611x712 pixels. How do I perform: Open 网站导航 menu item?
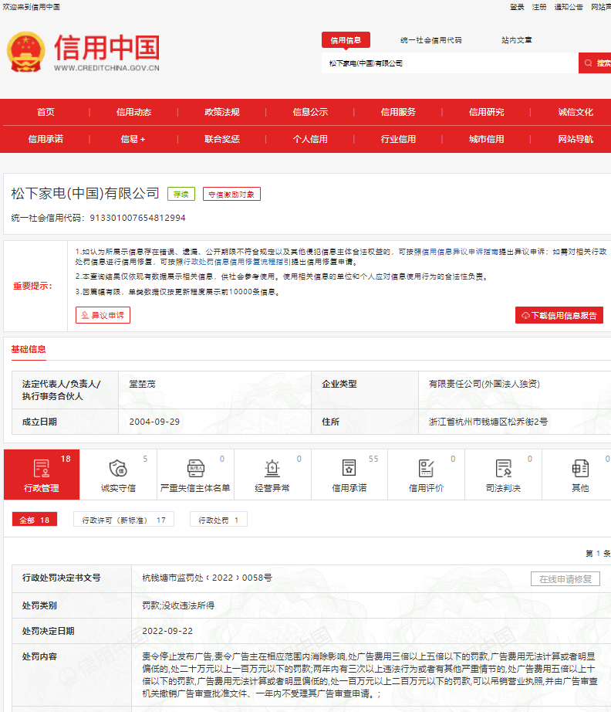pyautogui.click(x=576, y=139)
